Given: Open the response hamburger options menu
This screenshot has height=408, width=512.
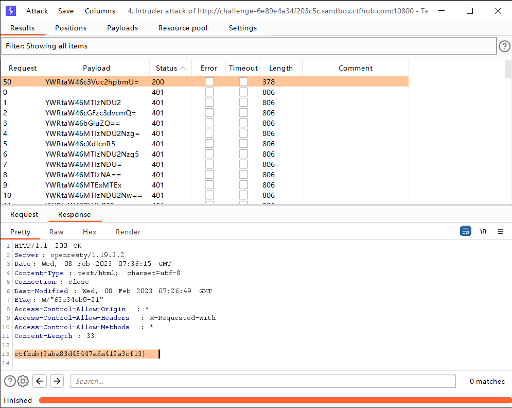Looking at the screenshot, I should (500, 232).
